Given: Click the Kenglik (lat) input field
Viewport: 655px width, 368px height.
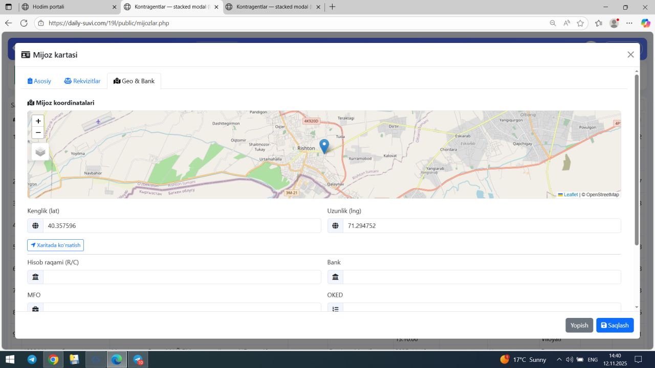Looking at the screenshot, I should 182,225.
